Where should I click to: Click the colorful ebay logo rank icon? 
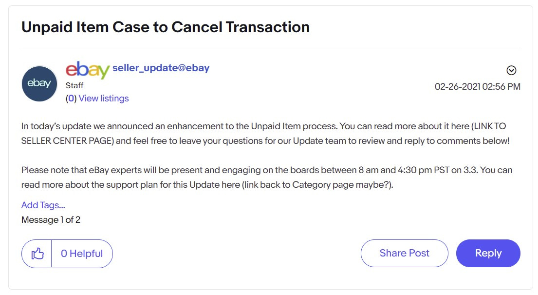click(x=88, y=69)
